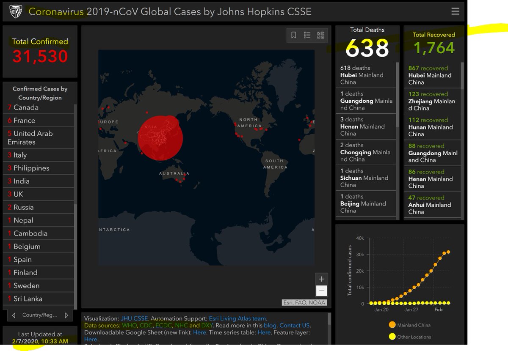Click the Total Recovered 1,764 figure

(x=434, y=48)
